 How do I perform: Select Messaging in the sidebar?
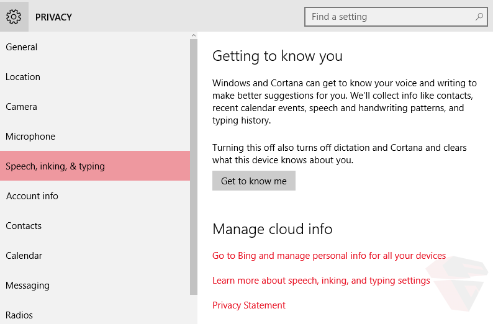(x=27, y=286)
